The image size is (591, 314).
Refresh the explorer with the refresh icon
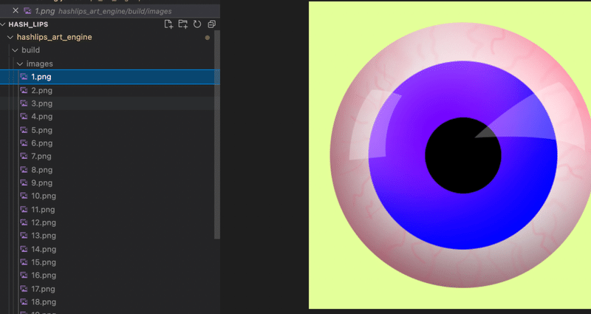[x=197, y=24]
